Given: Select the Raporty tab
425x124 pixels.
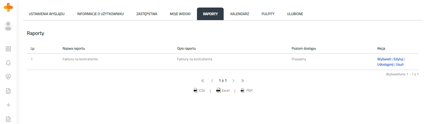Looking at the screenshot, I should click(210, 14).
